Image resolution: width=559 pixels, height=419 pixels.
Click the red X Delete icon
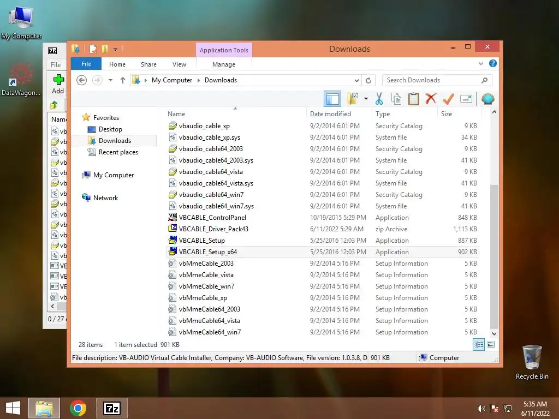pyautogui.click(x=431, y=99)
